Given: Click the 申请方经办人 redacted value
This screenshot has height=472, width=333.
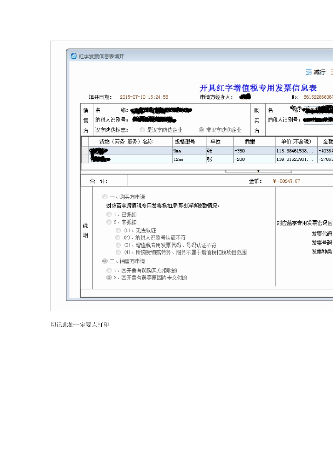Looking at the screenshot, I should (x=245, y=97).
